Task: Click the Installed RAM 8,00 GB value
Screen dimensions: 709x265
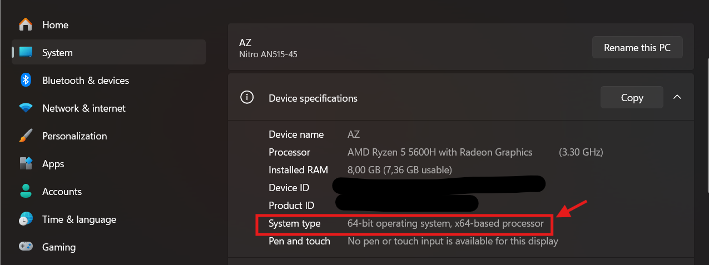Action: click(399, 170)
